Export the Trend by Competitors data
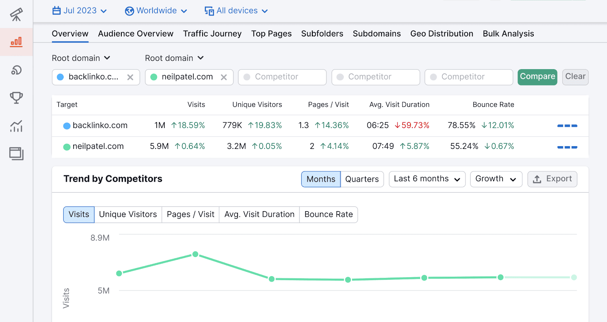Image resolution: width=607 pixels, height=322 pixels. point(552,179)
